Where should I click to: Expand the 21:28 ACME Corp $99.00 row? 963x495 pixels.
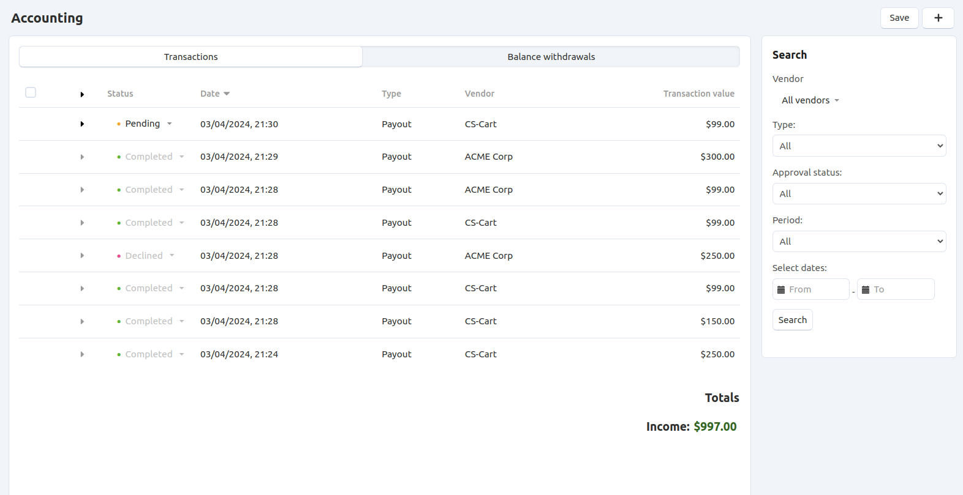[x=82, y=190]
